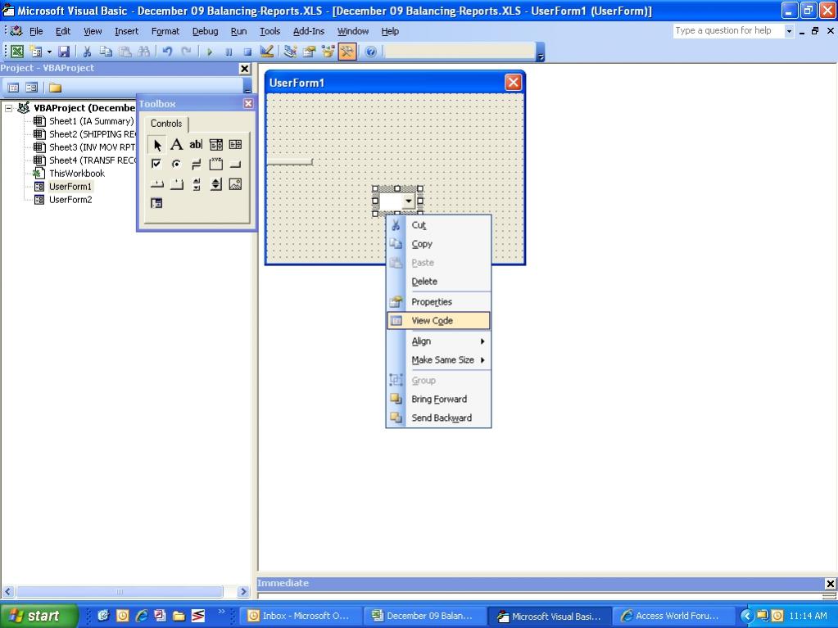Image resolution: width=838 pixels, height=628 pixels.
Task: Toggle the highlighted Toolbox toolbar icon
Action: pos(347,52)
